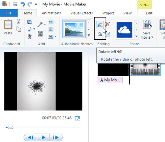Click the 00:07.03/02:25.46 time display
165x142 pixels.
coord(57,118)
